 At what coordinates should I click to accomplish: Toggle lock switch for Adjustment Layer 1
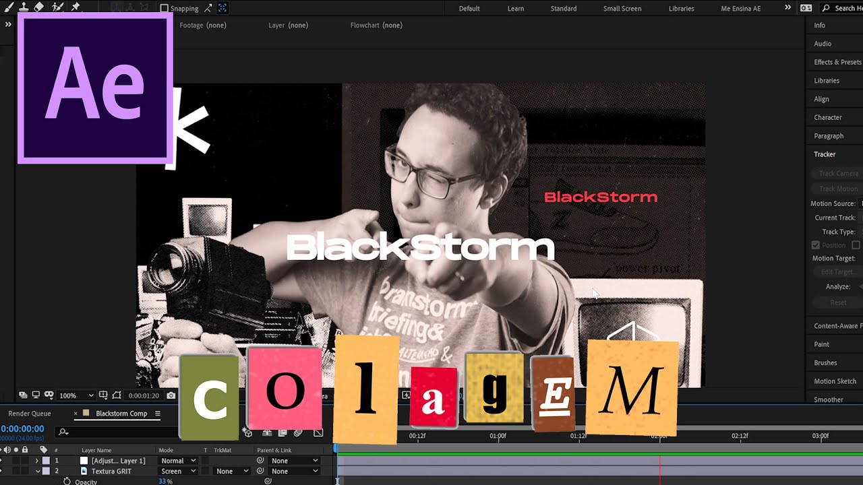click(25, 461)
